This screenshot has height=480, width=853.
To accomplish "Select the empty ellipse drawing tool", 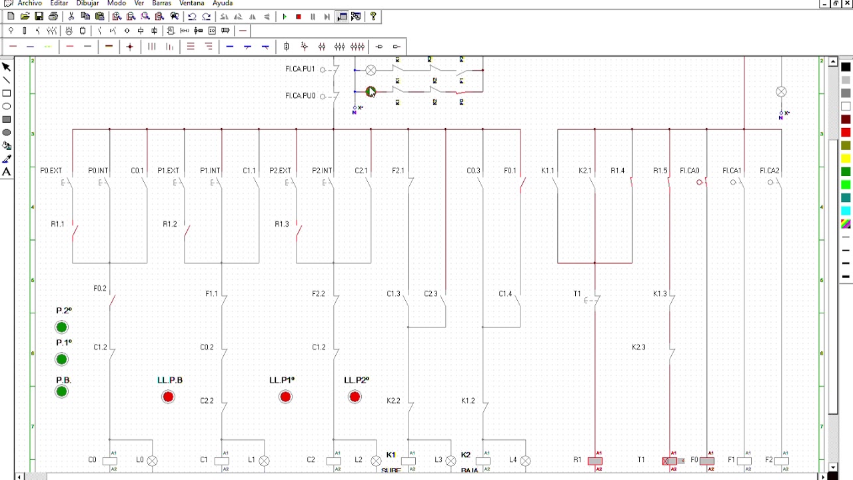I will pyautogui.click(x=7, y=106).
